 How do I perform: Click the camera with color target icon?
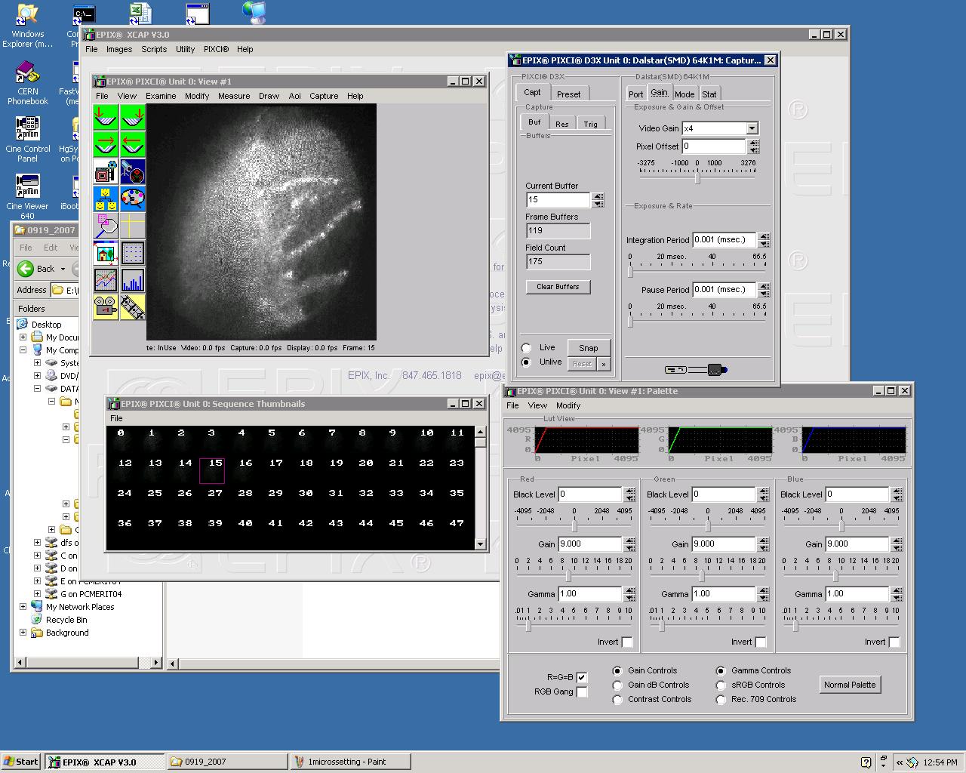133,171
